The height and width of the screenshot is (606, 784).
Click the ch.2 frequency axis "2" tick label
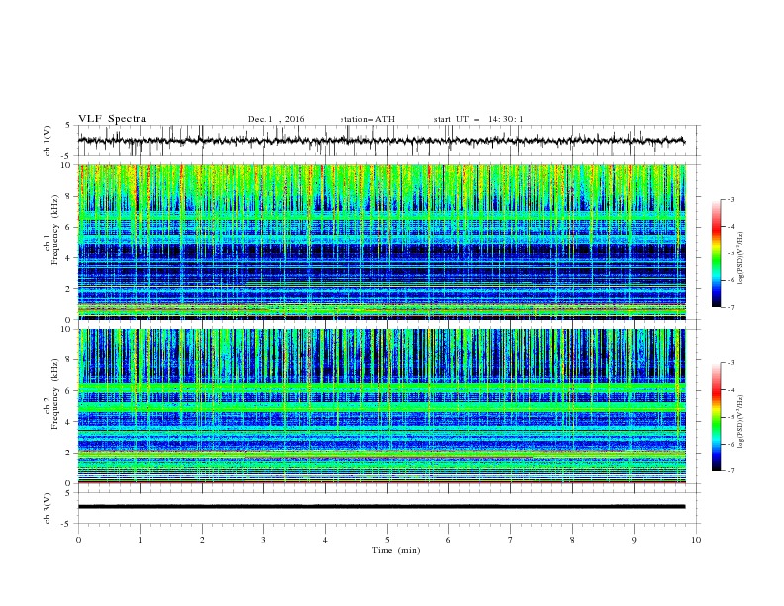tap(70, 453)
